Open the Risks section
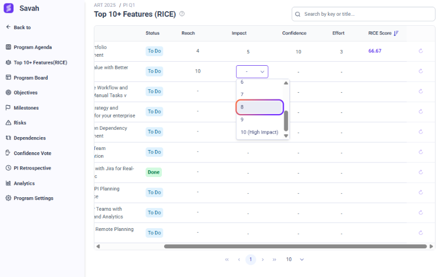This screenshot has width=440, height=277. click(x=20, y=122)
